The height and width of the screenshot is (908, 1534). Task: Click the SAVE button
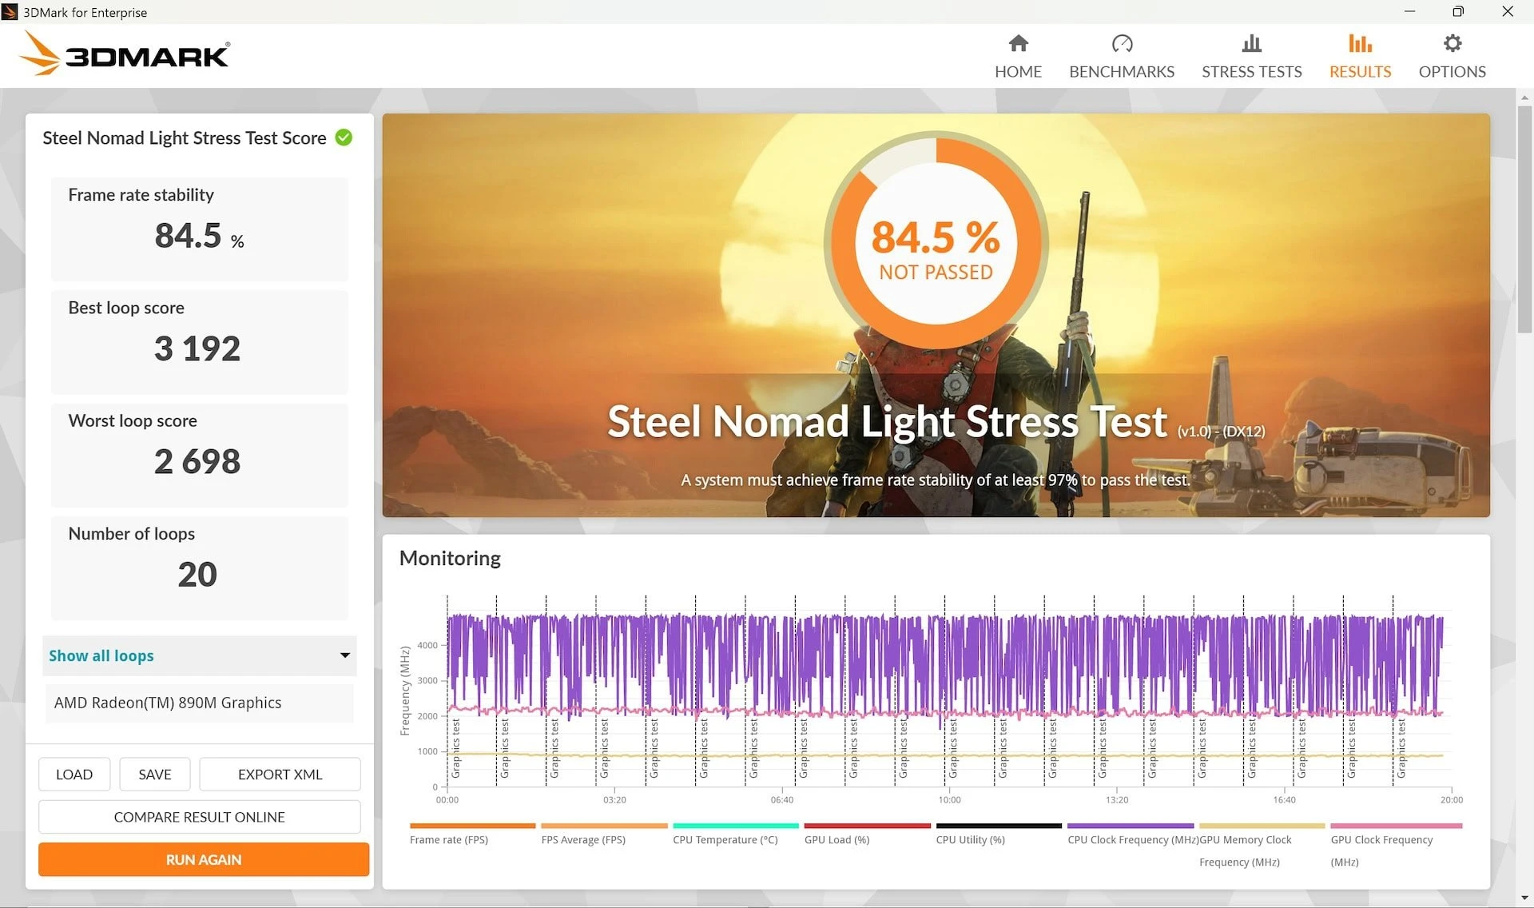(x=155, y=775)
